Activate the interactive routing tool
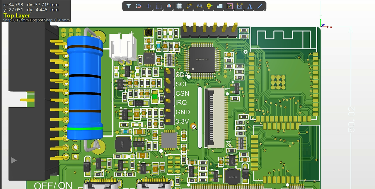Viewport: 375px width, 189px height. click(189, 6)
